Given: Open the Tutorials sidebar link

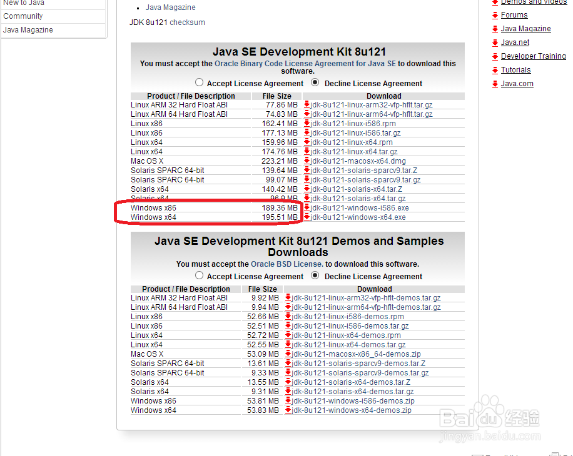Looking at the screenshot, I should coord(515,70).
